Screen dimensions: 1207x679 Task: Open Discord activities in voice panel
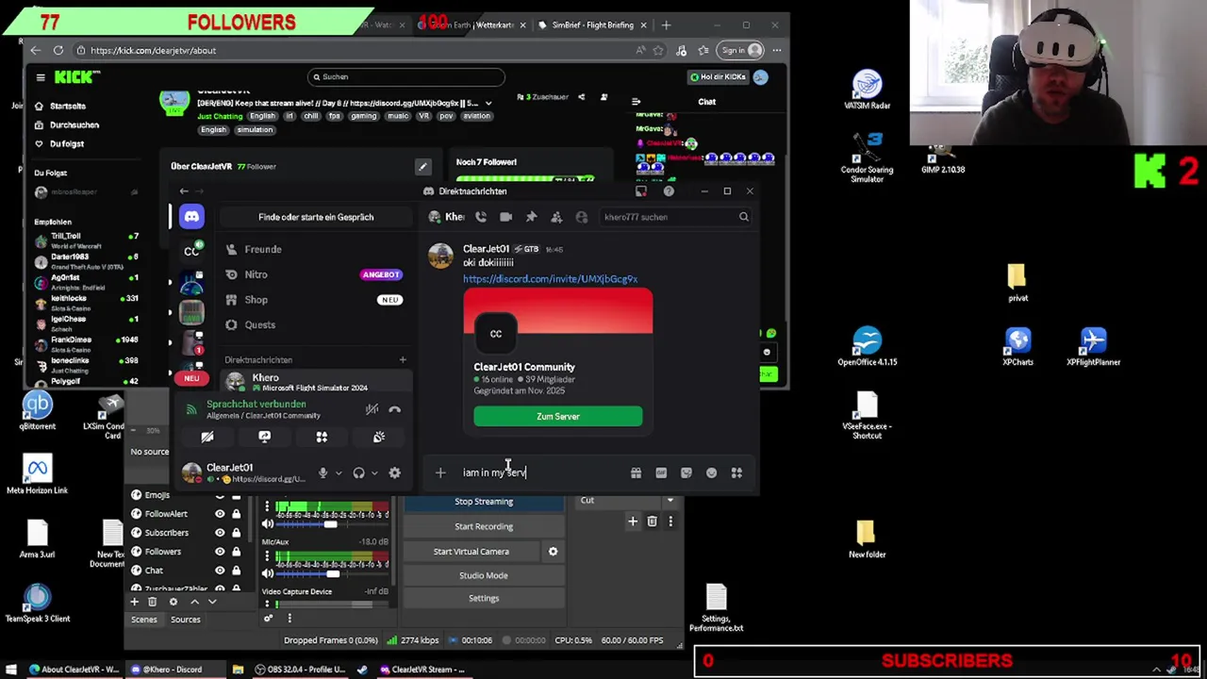pos(322,437)
